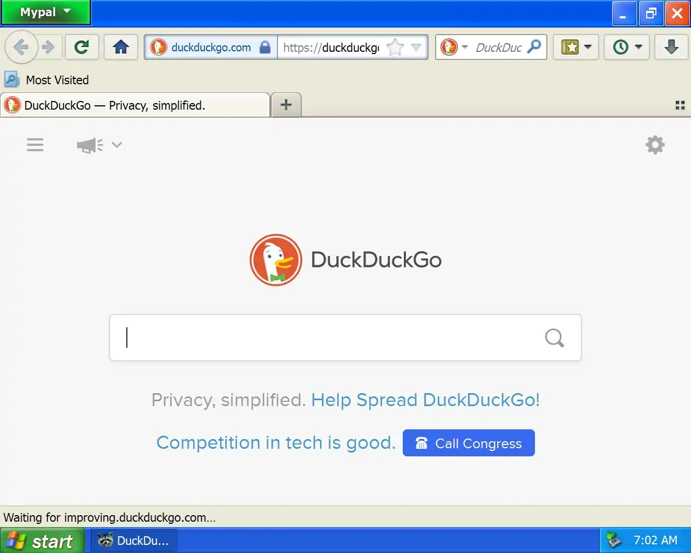Click the search magnifier in main box
This screenshot has height=553, width=691.
[554, 338]
